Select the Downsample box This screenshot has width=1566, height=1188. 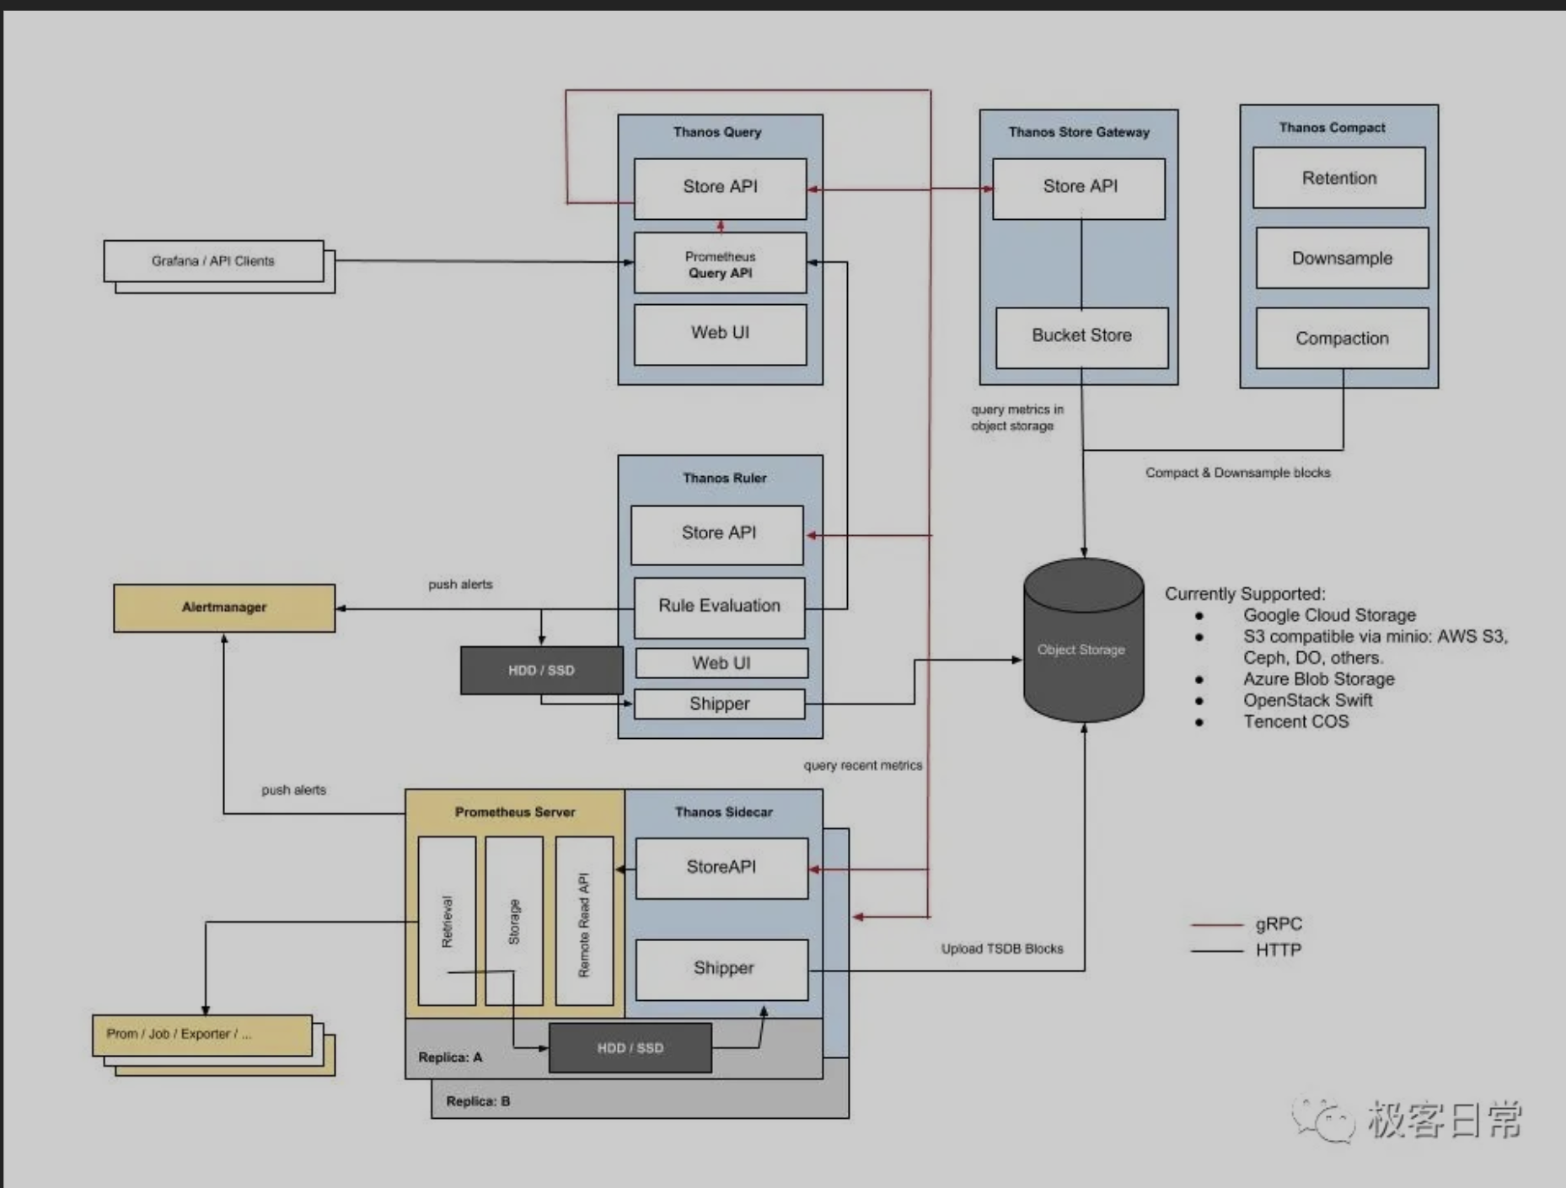coord(1343,258)
